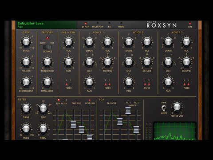Toggle Voice 2 filter 2 LED
The height and width of the screenshot is (160, 213).
click(x=149, y=84)
